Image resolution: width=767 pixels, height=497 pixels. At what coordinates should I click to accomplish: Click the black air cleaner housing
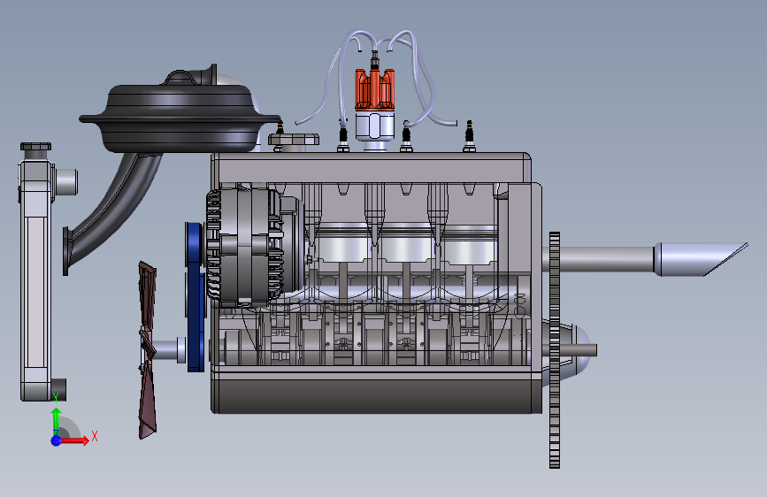180,119
